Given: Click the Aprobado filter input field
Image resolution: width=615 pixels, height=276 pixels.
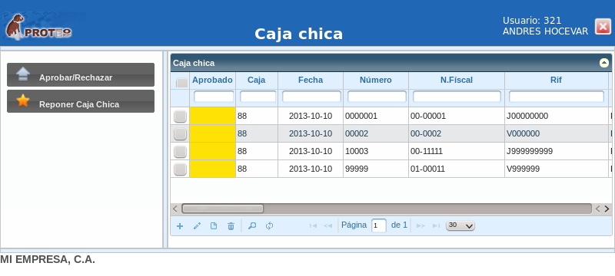Looking at the screenshot, I should tap(214, 97).
